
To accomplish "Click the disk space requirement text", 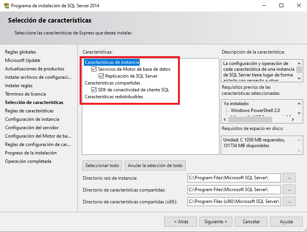I will pyautogui.click(x=254, y=143).
